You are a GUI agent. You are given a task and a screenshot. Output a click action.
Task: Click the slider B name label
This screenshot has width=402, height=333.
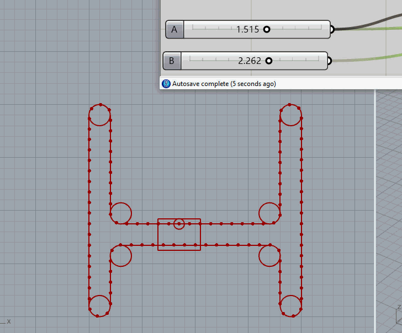(172, 61)
